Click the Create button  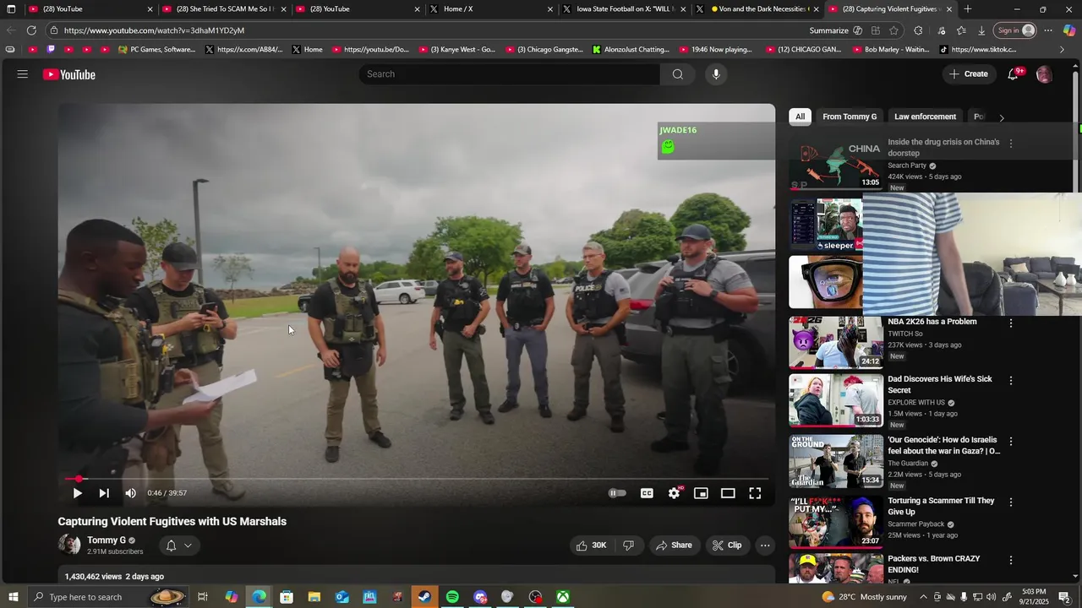click(969, 74)
